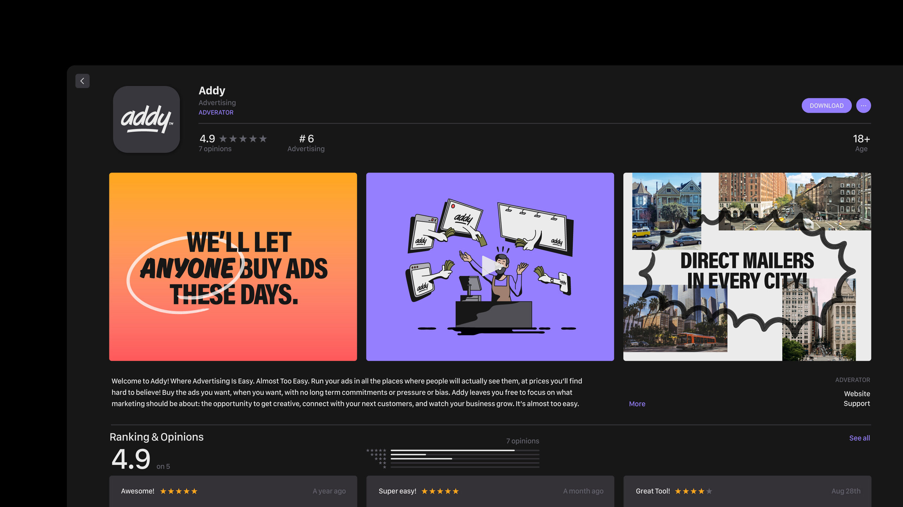Open the Website link
This screenshot has height=507, width=903.
857,394
